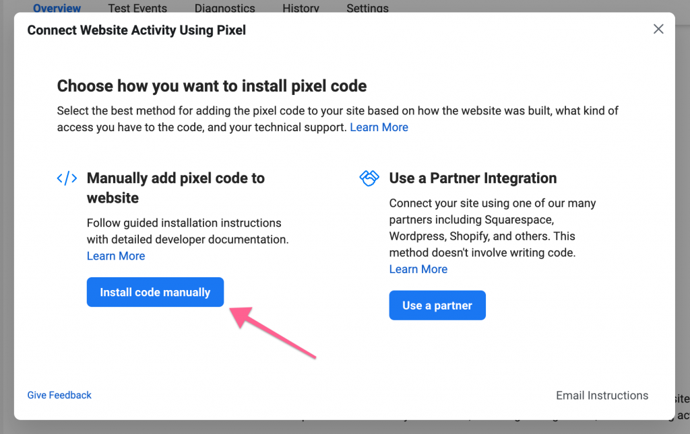The width and height of the screenshot is (690, 434).
Task: Click the Choose how to install heading
Action: (x=212, y=86)
